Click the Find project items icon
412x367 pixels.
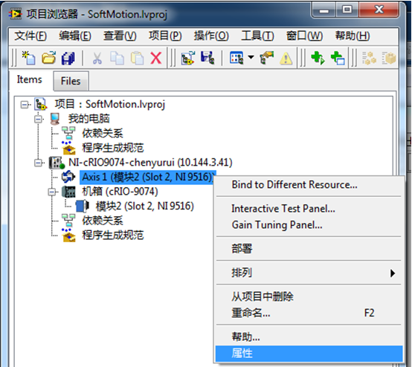[x=267, y=58]
